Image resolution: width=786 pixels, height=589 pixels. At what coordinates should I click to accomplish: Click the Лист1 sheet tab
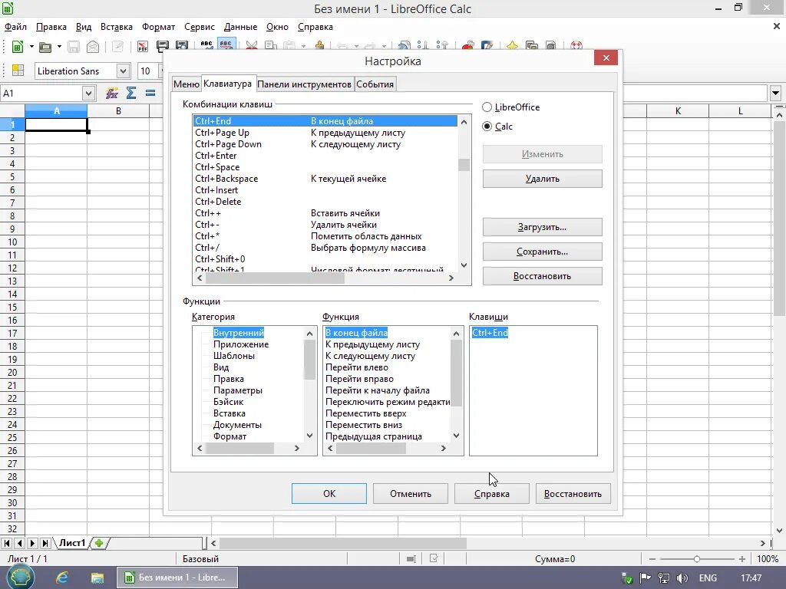pos(72,543)
